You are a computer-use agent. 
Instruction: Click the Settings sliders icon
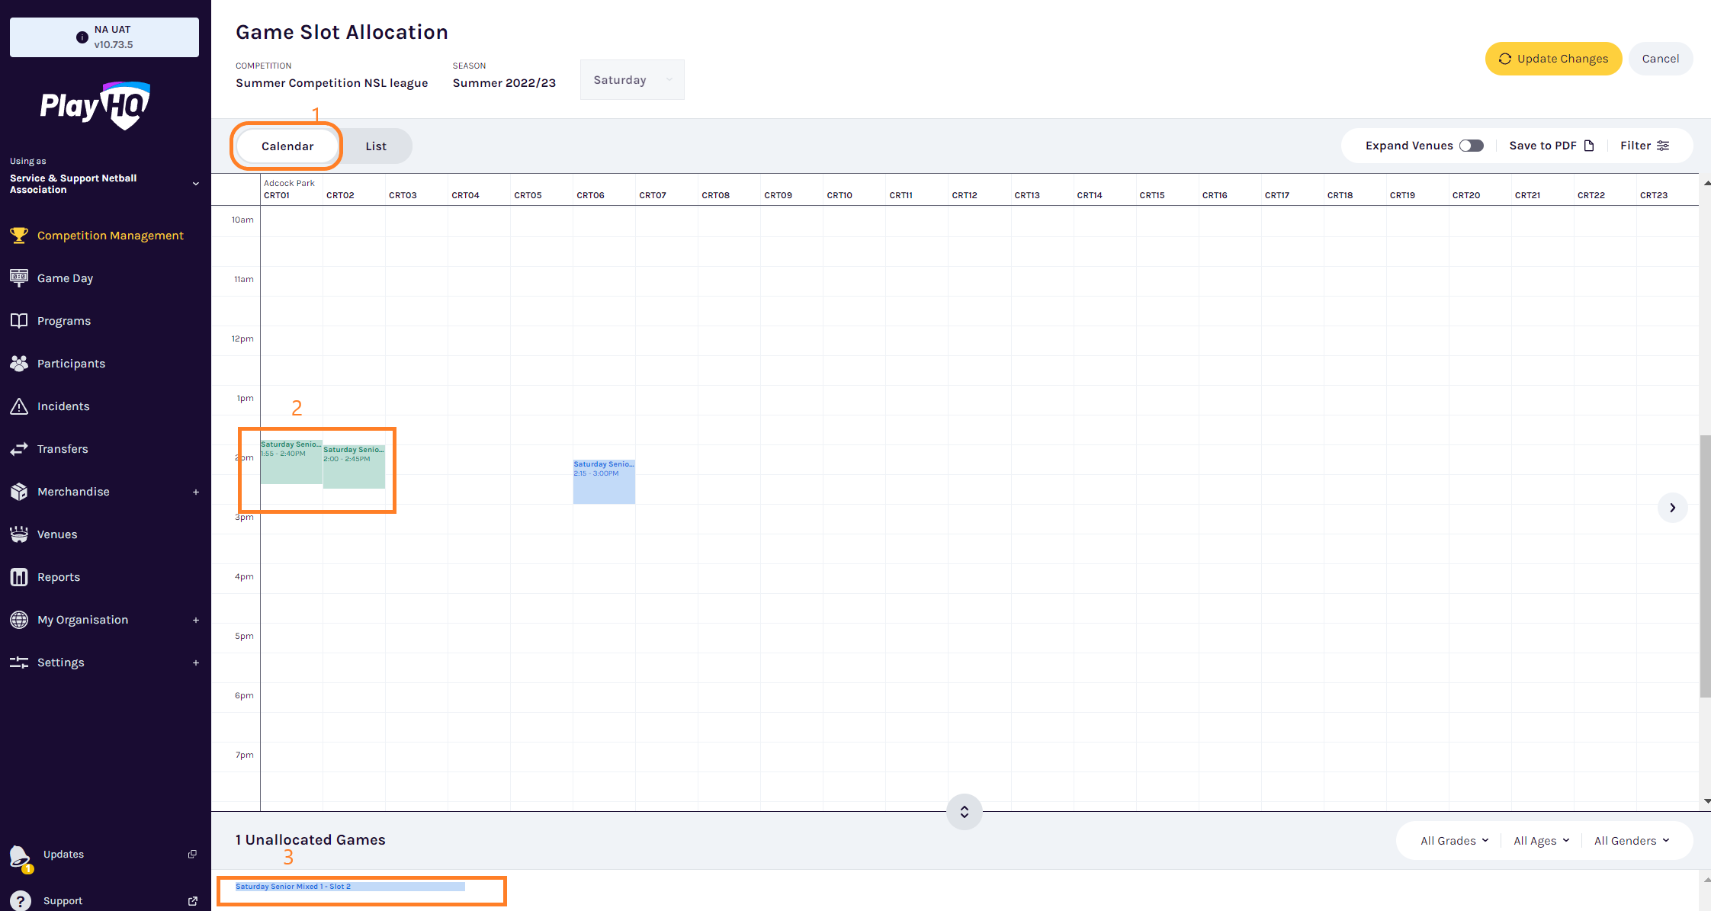coord(19,662)
